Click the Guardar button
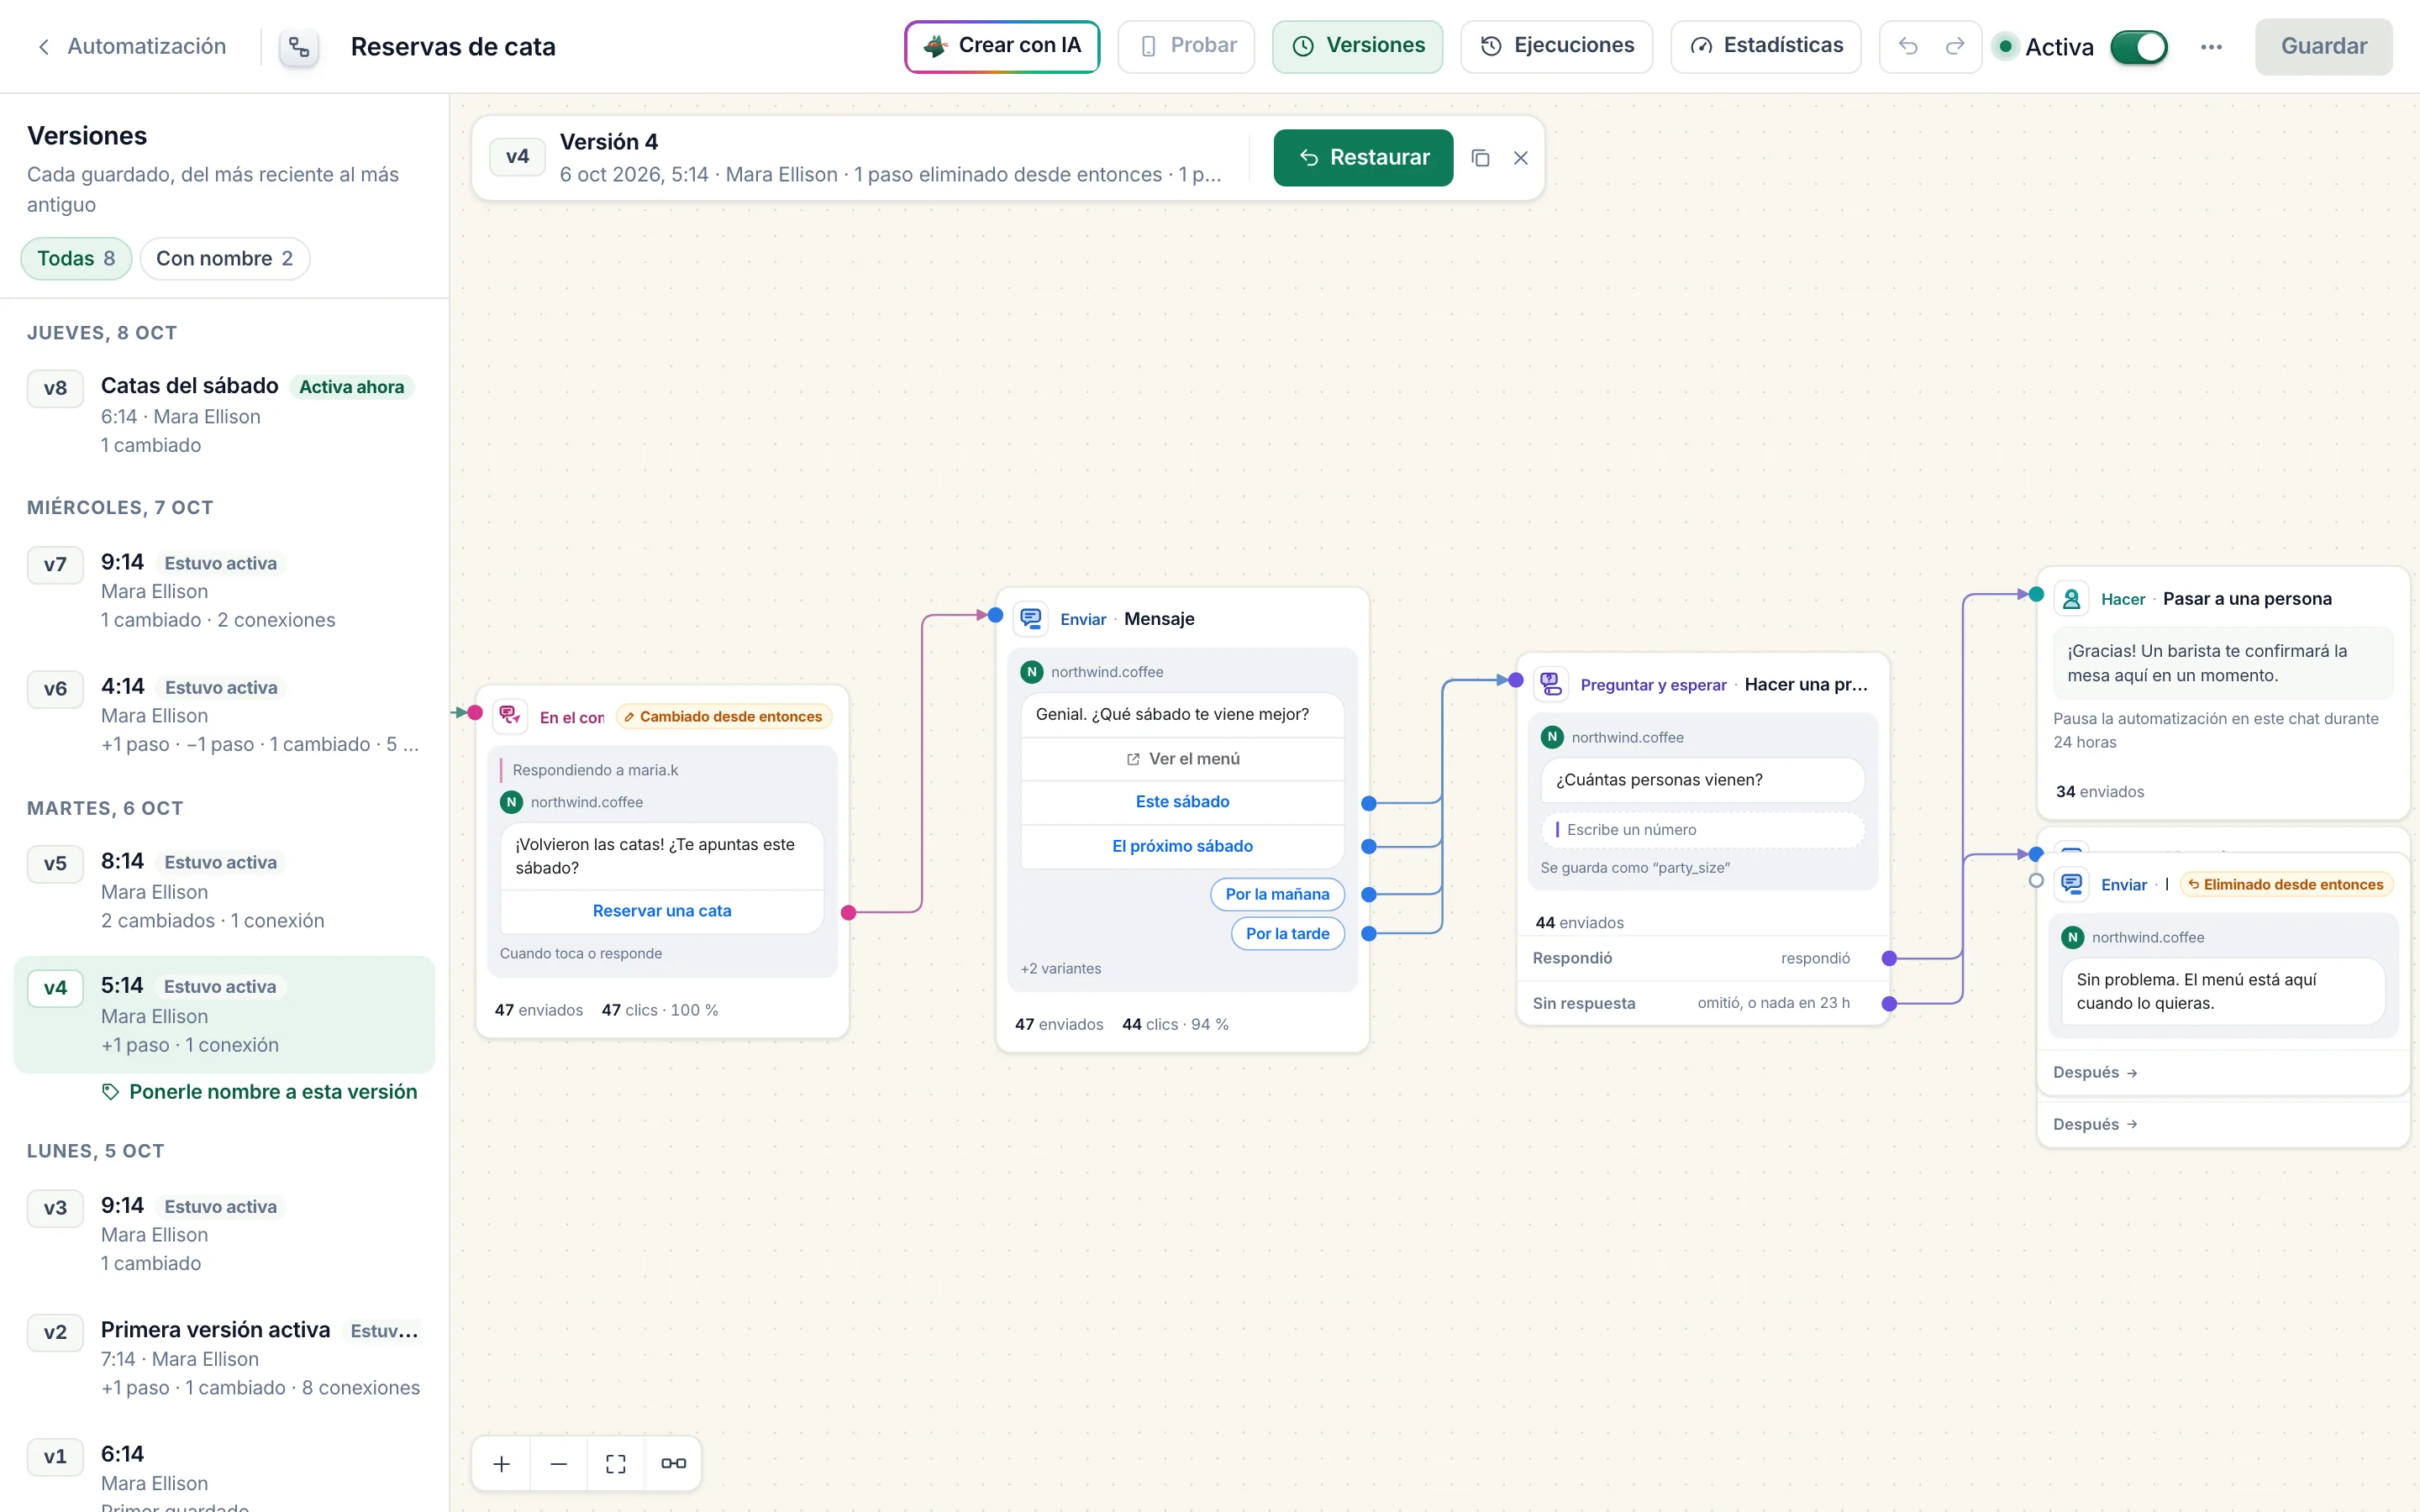 (2323, 46)
